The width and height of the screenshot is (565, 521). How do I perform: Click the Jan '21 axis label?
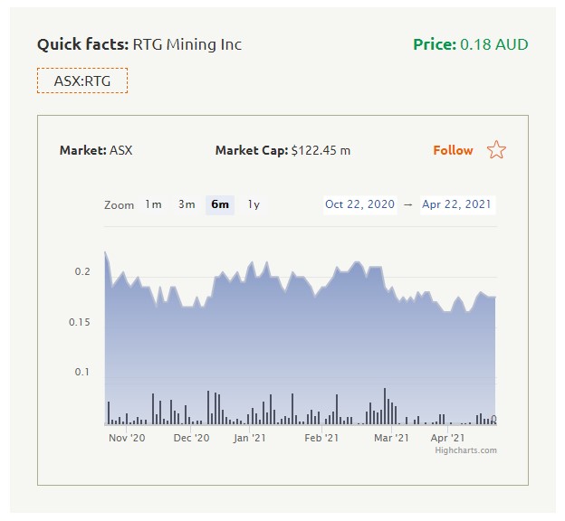(x=249, y=438)
